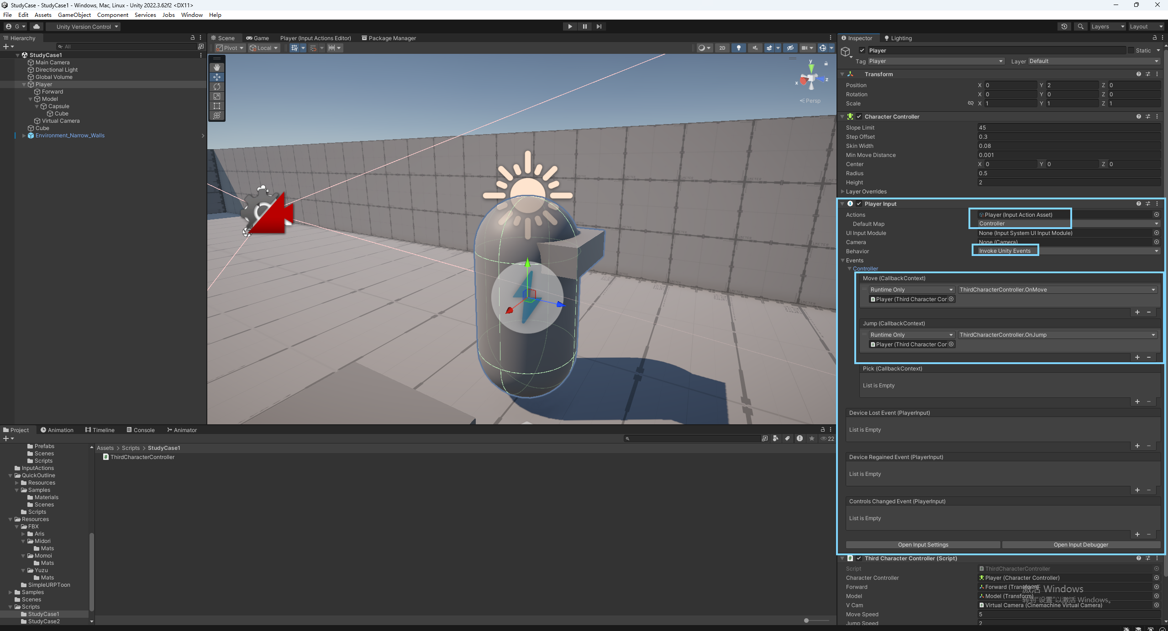The height and width of the screenshot is (631, 1168).
Task: Open the GameObject menu
Action: 74,15
